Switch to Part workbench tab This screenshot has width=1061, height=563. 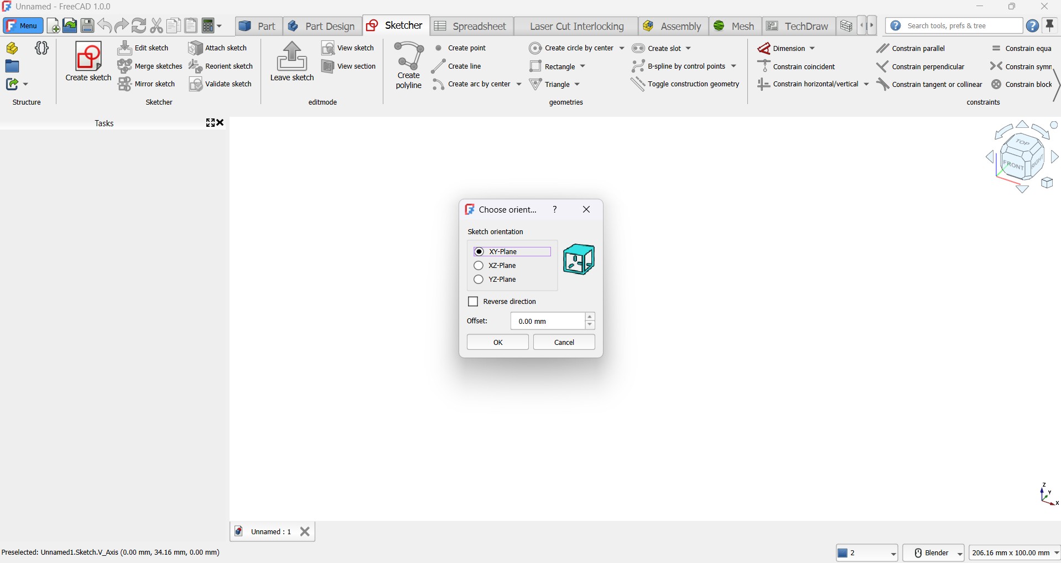tap(258, 26)
